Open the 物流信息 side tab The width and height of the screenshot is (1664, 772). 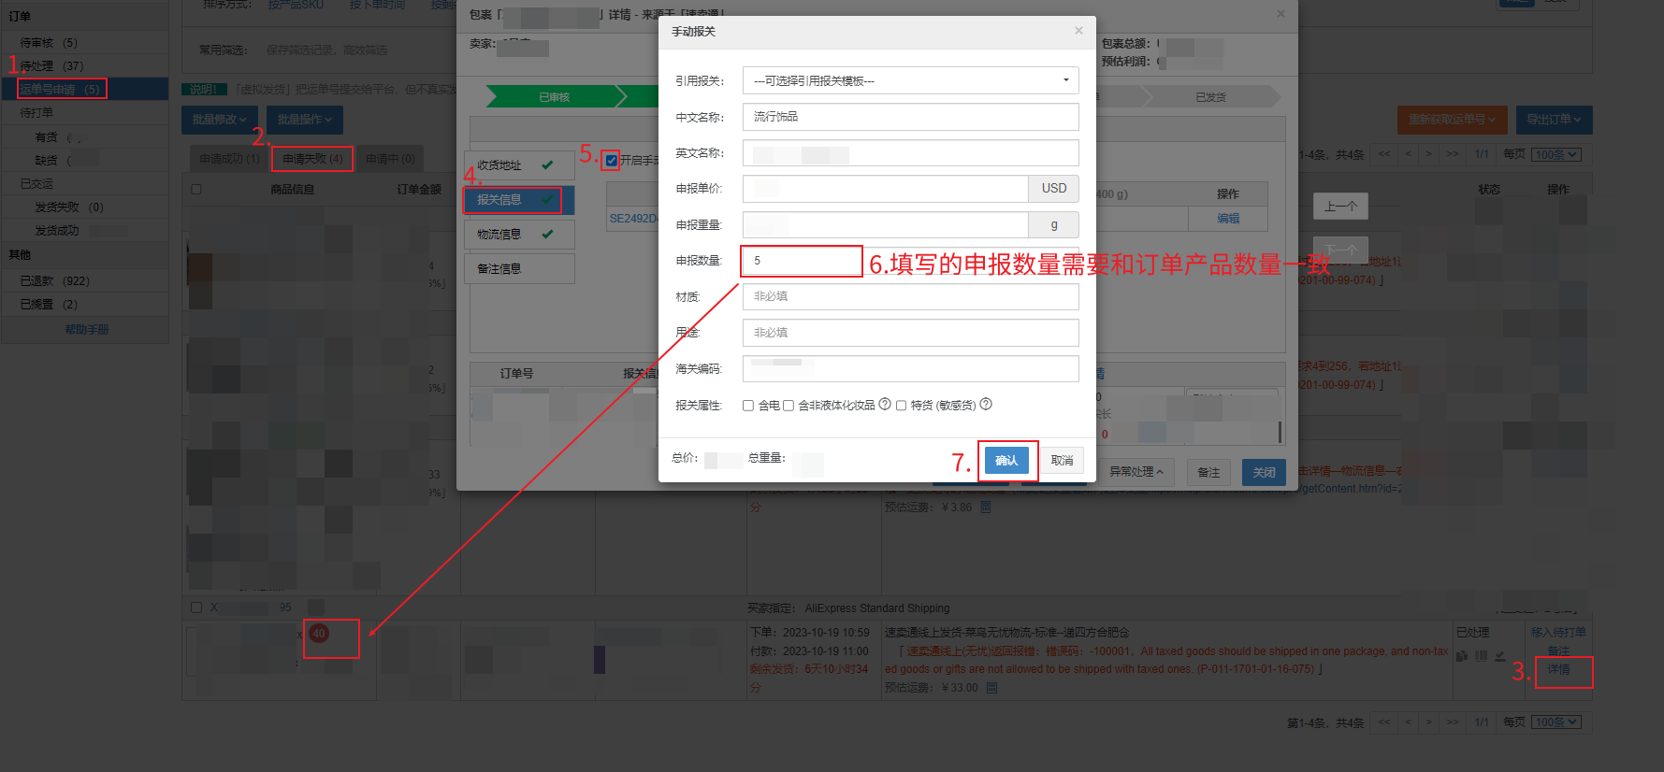[519, 235]
